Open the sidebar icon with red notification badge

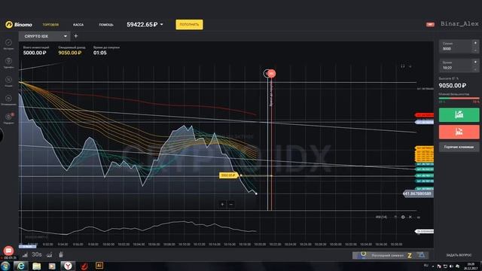click(8, 118)
